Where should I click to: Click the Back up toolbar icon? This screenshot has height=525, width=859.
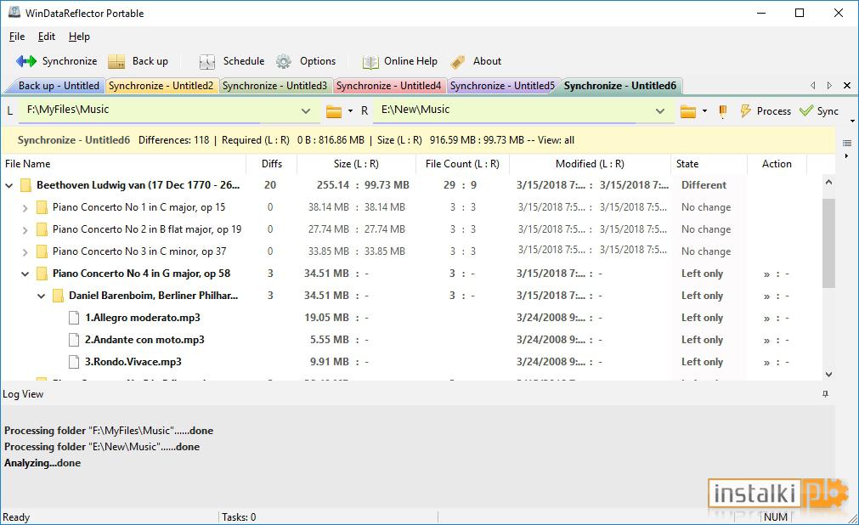coord(116,61)
